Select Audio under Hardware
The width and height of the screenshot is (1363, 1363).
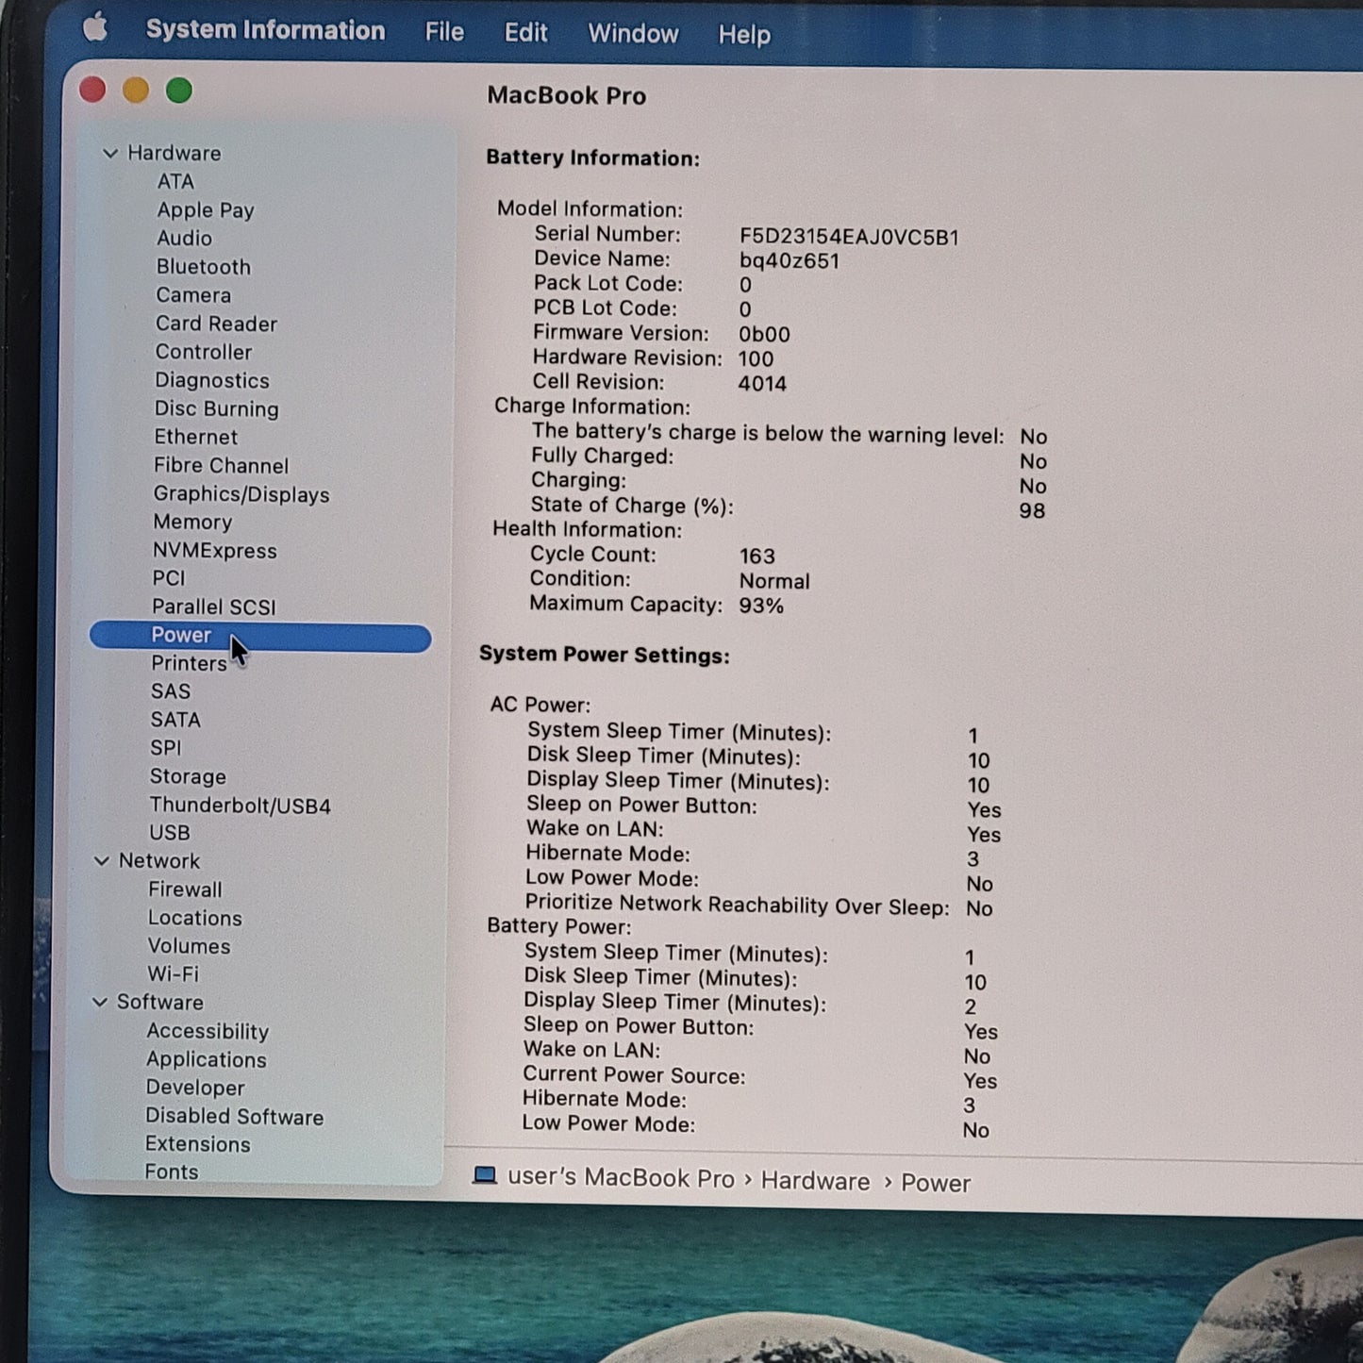click(x=184, y=238)
